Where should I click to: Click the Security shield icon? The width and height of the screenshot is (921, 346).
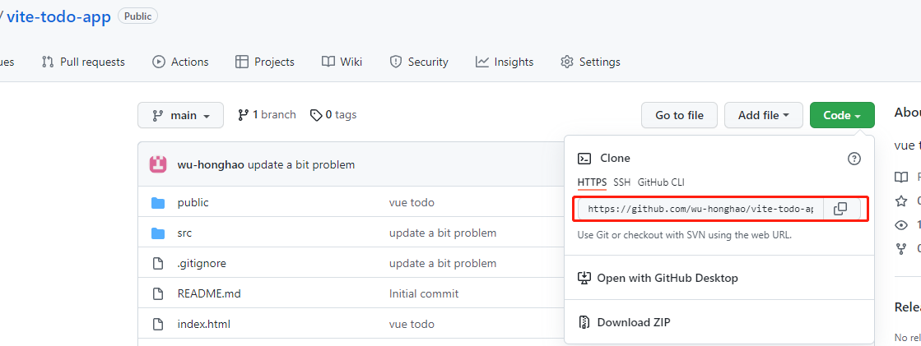(396, 62)
